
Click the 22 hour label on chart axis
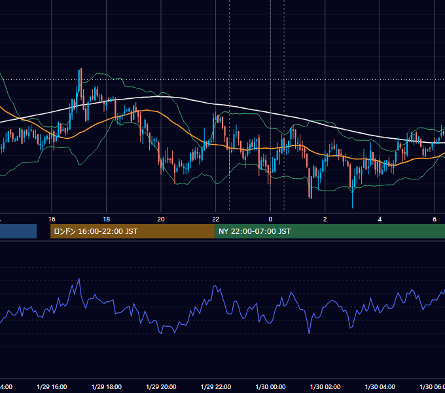[x=216, y=219]
